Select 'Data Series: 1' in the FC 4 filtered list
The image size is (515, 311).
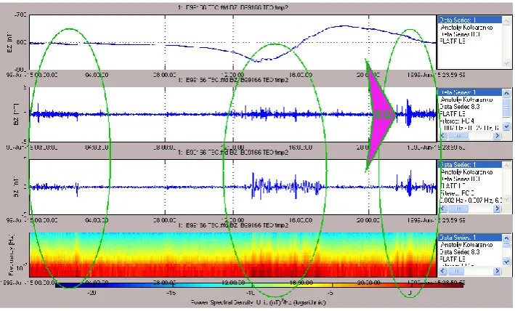click(x=470, y=92)
